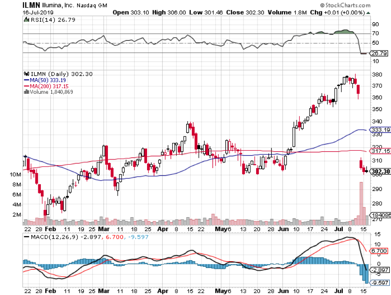Click the volume value tag at right axis
391x295 pixels.
[x=380, y=215]
